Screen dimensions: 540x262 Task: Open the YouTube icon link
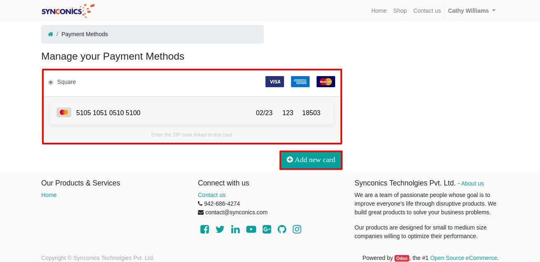click(251, 230)
